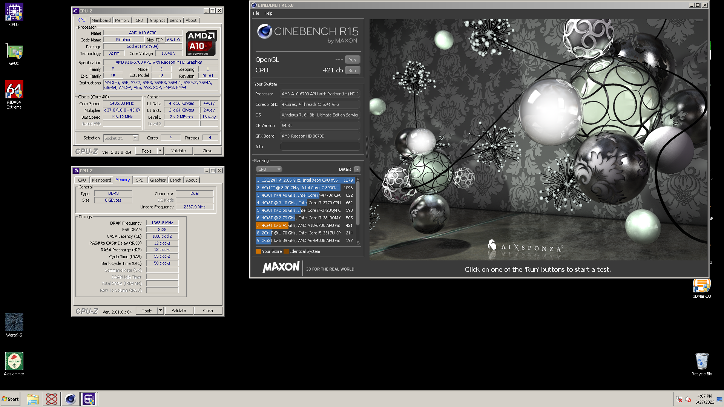
Task: Open the Warp9-5 desktop icon
Action: (x=14, y=325)
